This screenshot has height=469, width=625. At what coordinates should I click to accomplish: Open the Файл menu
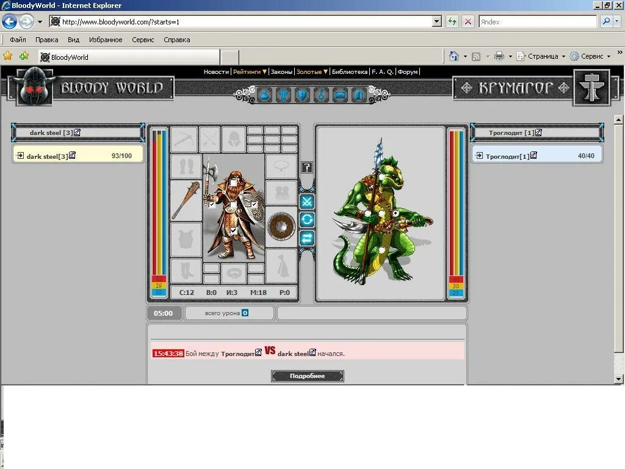[18, 40]
